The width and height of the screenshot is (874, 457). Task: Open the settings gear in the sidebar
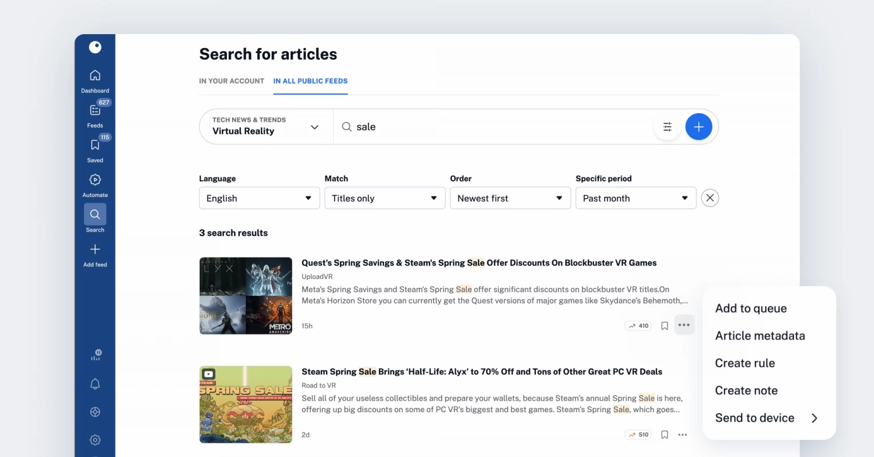94,439
